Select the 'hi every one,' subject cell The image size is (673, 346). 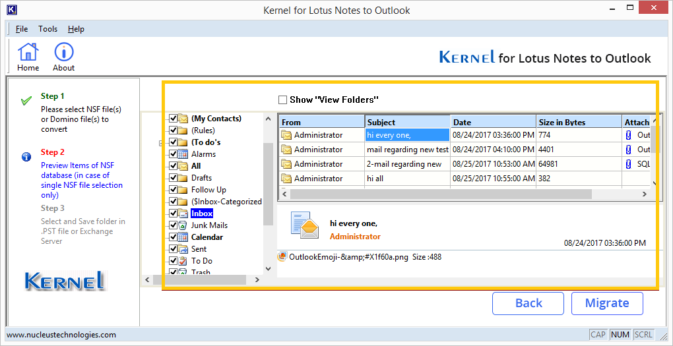(x=407, y=135)
